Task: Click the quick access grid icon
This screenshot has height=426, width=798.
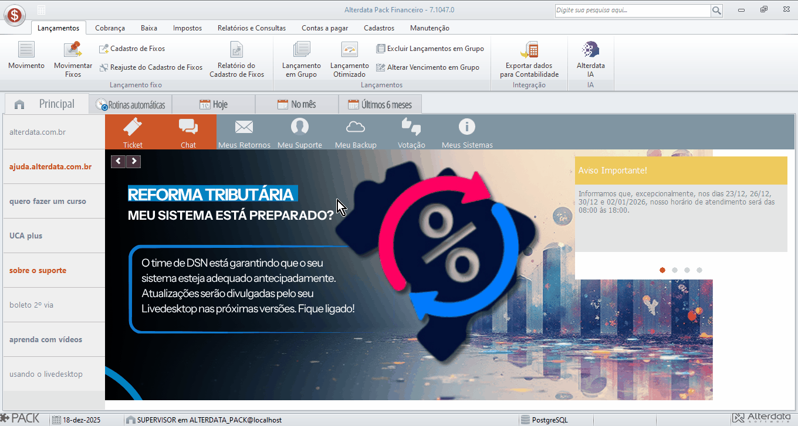Action: pyautogui.click(x=41, y=10)
